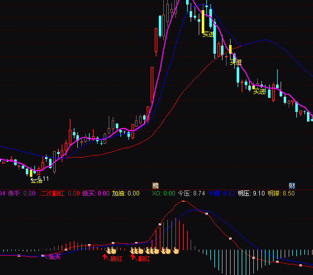
Task: Select the 买进 signal beside the 6.11 low
Action: (x=36, y=181)
